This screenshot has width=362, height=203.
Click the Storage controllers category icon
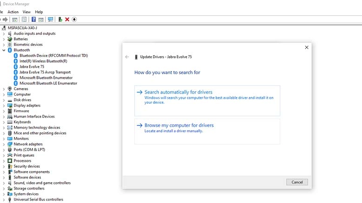(10, 188)
